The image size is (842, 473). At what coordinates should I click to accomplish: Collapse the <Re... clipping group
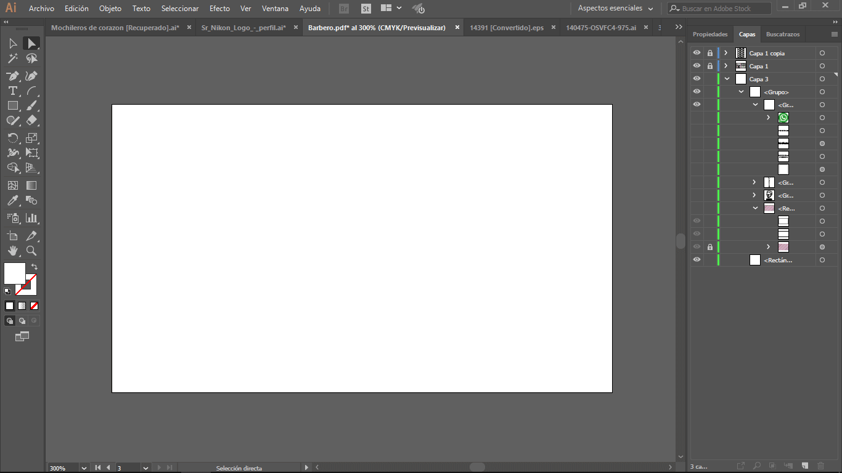coord(756,208)
